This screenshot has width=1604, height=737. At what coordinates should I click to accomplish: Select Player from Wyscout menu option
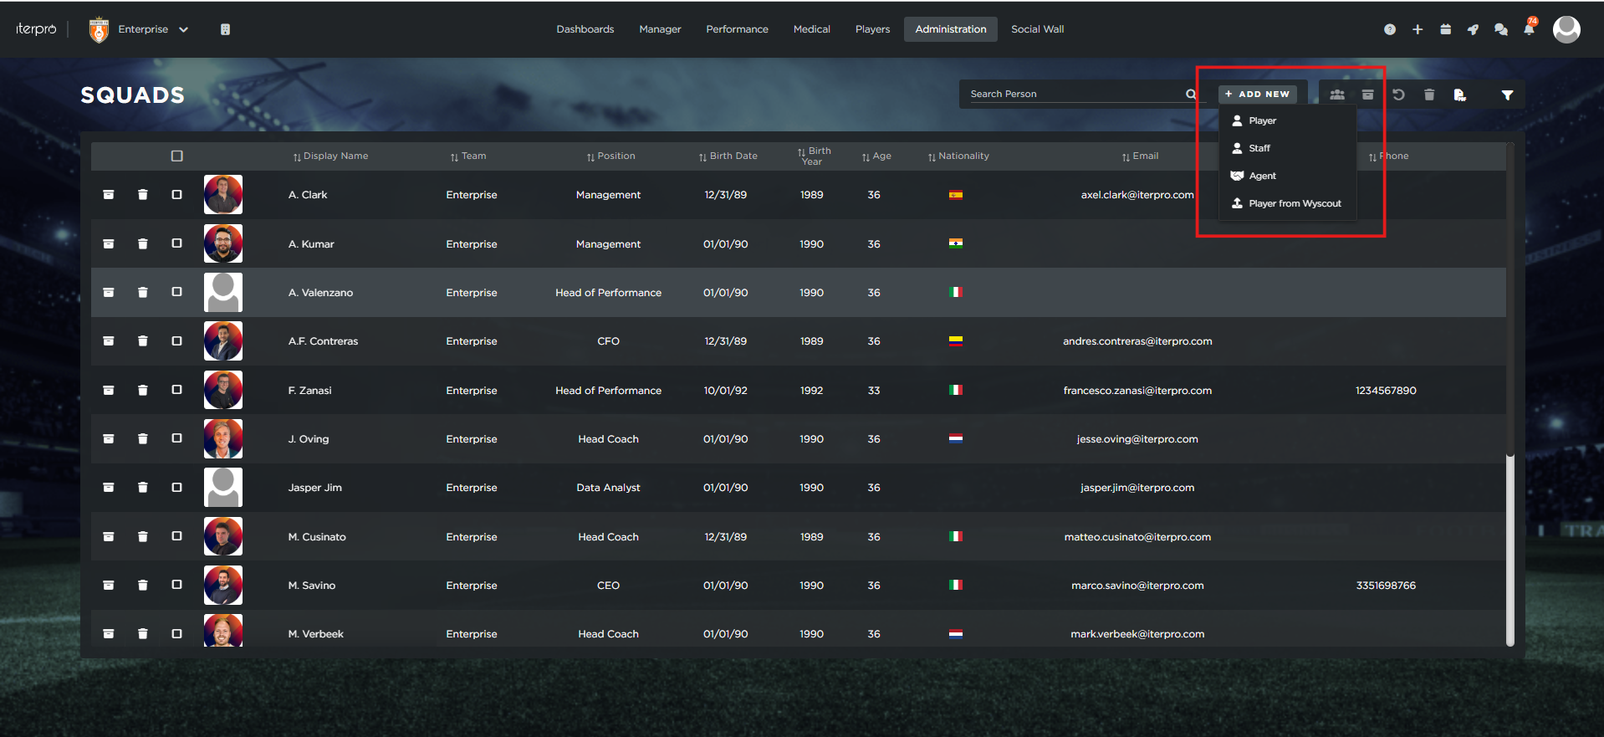[1294, 203]
